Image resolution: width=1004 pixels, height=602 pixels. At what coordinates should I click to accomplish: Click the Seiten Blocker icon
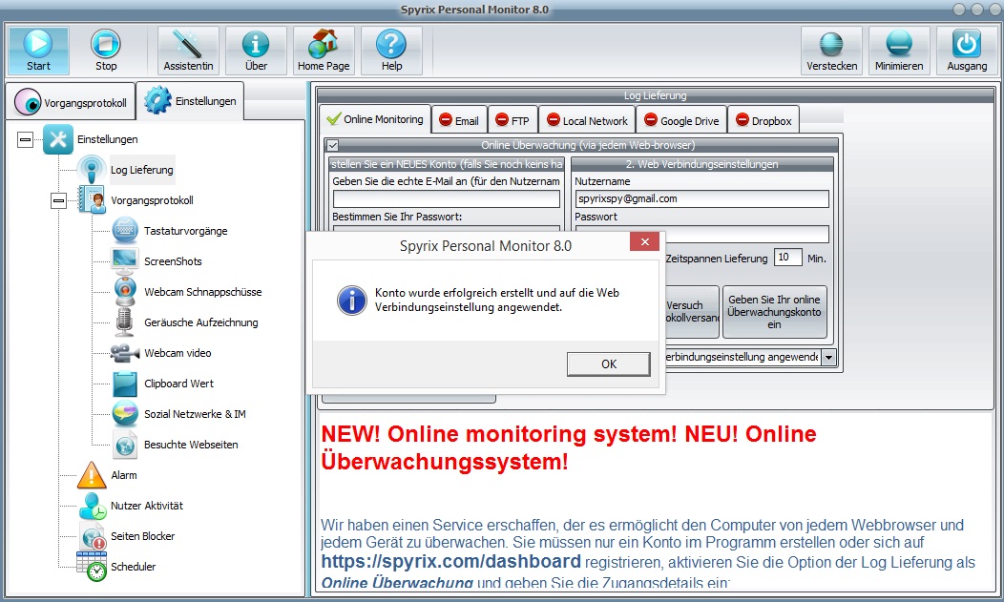point(93,535)
